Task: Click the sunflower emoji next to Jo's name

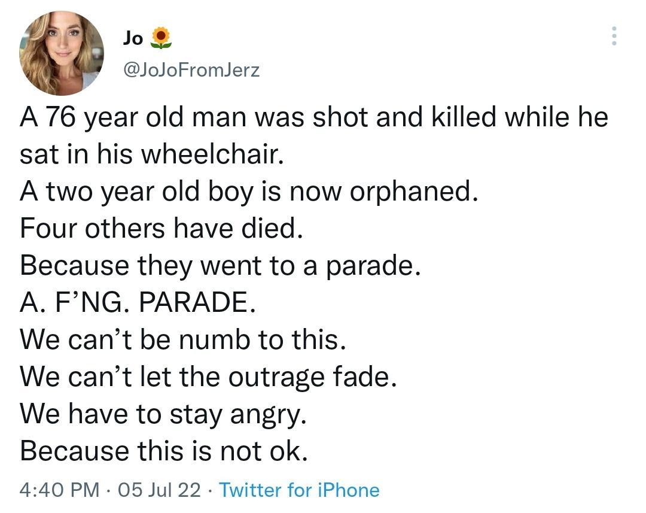Action: coord(162,37)
